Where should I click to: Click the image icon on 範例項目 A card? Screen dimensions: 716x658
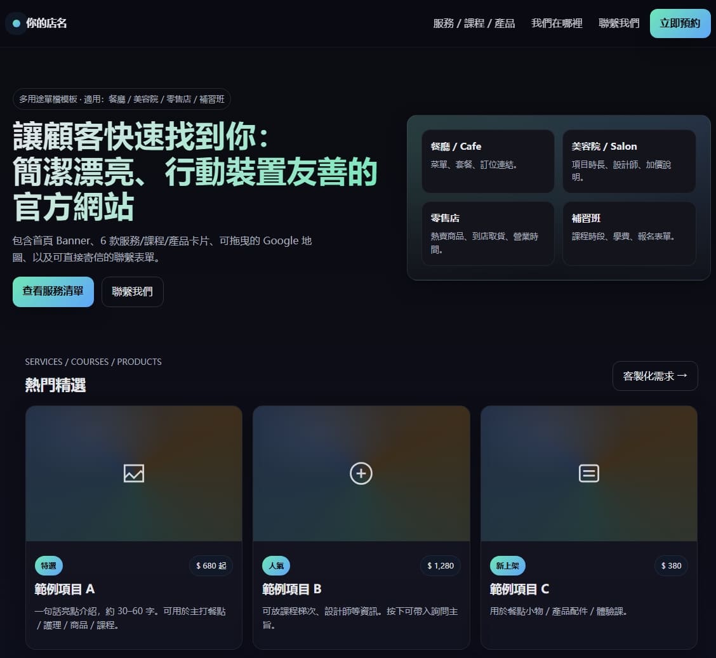pyautogui.click(x=133, y=473)
